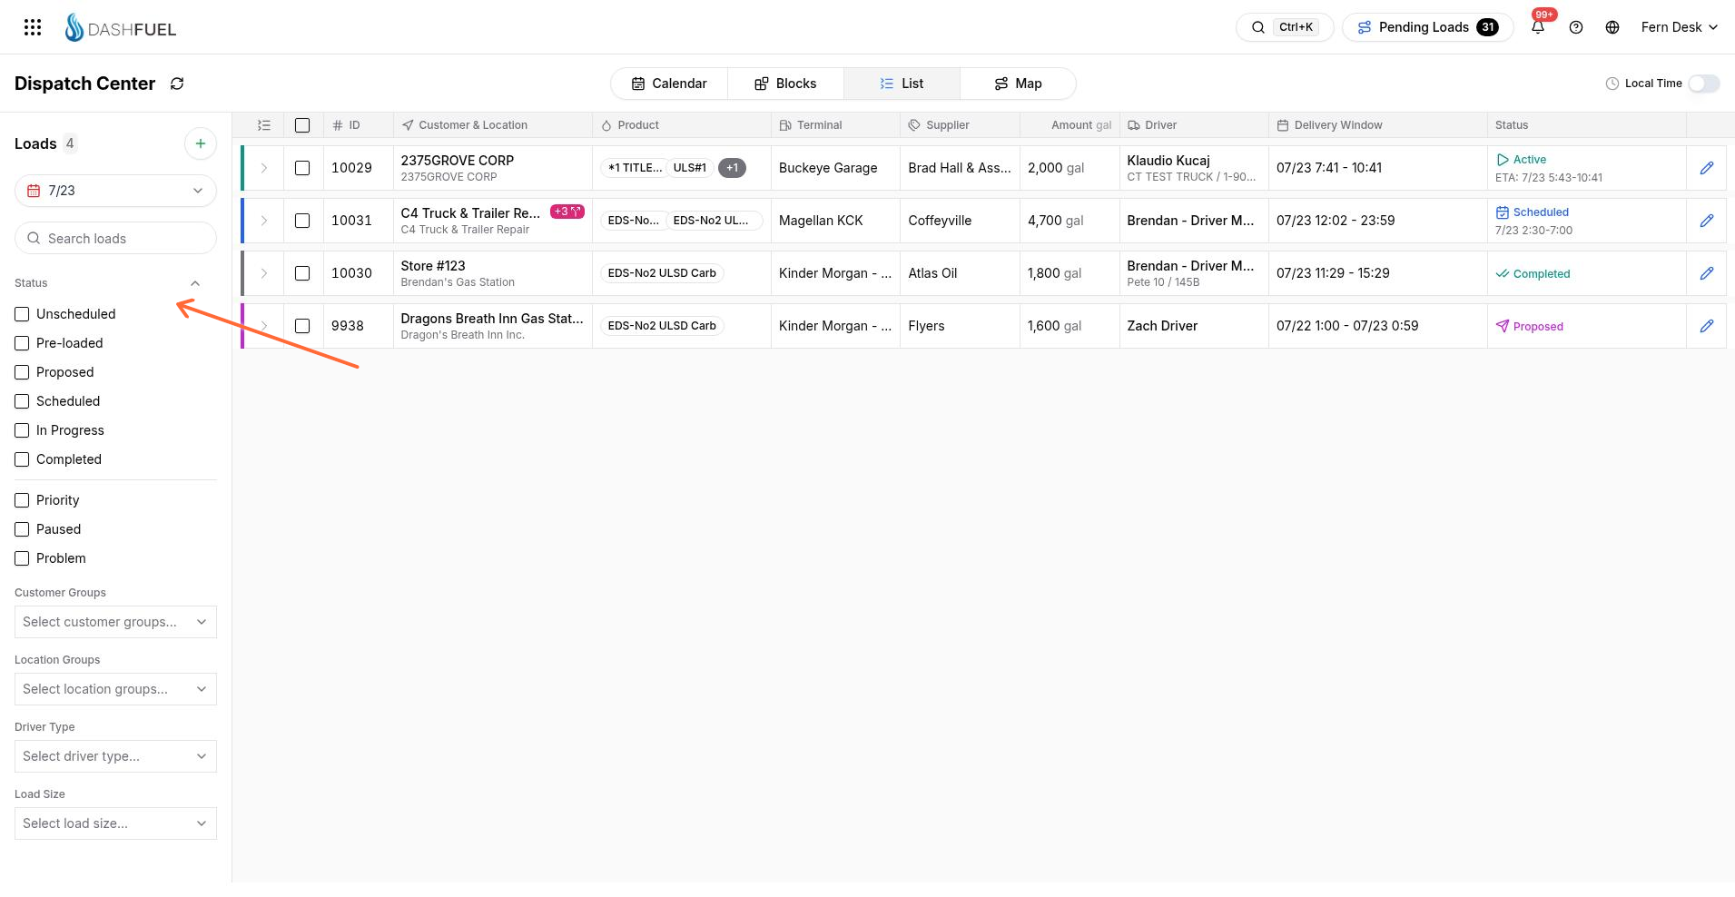The image size is (1735, 897).
Task: Check the In Progress status filter
Action: point(22,430)
